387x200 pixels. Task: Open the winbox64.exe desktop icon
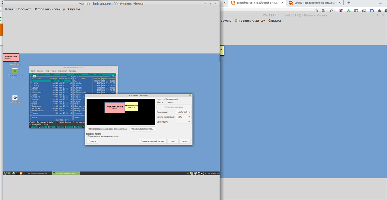click(15, 98)
